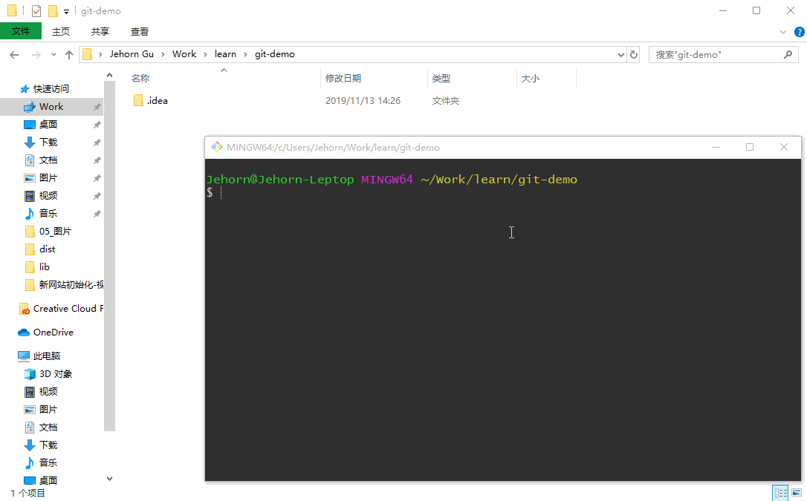Click Work in the breadcrumb path

click(x=184, y=54)
